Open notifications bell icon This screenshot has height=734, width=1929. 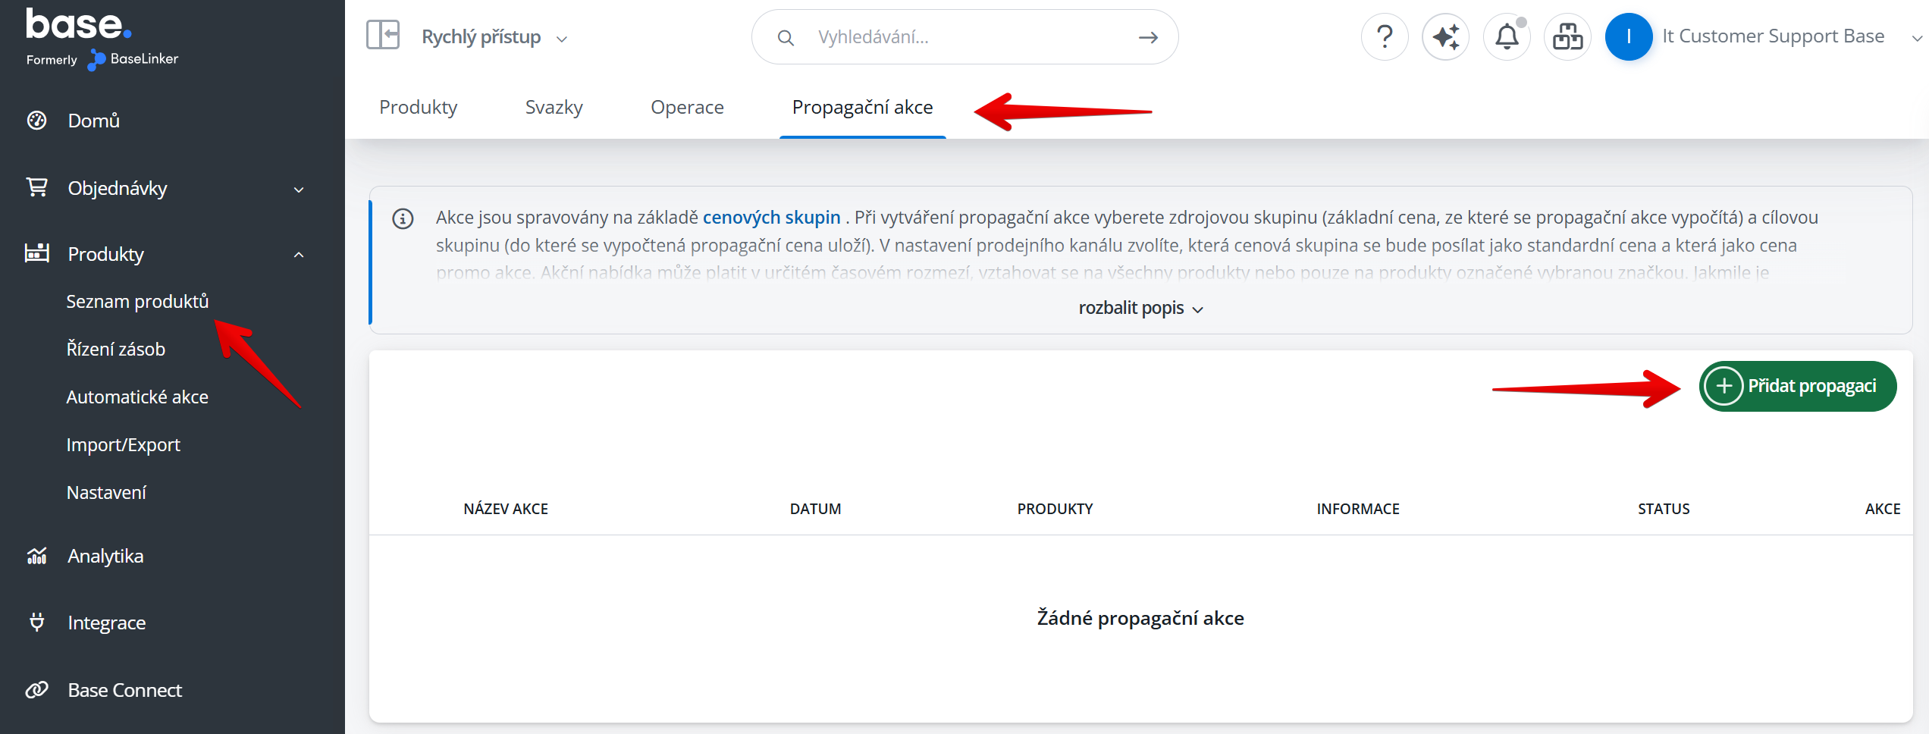pos(1507,36)
